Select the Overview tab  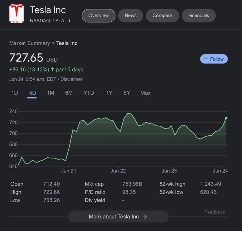tap(98, 16)
